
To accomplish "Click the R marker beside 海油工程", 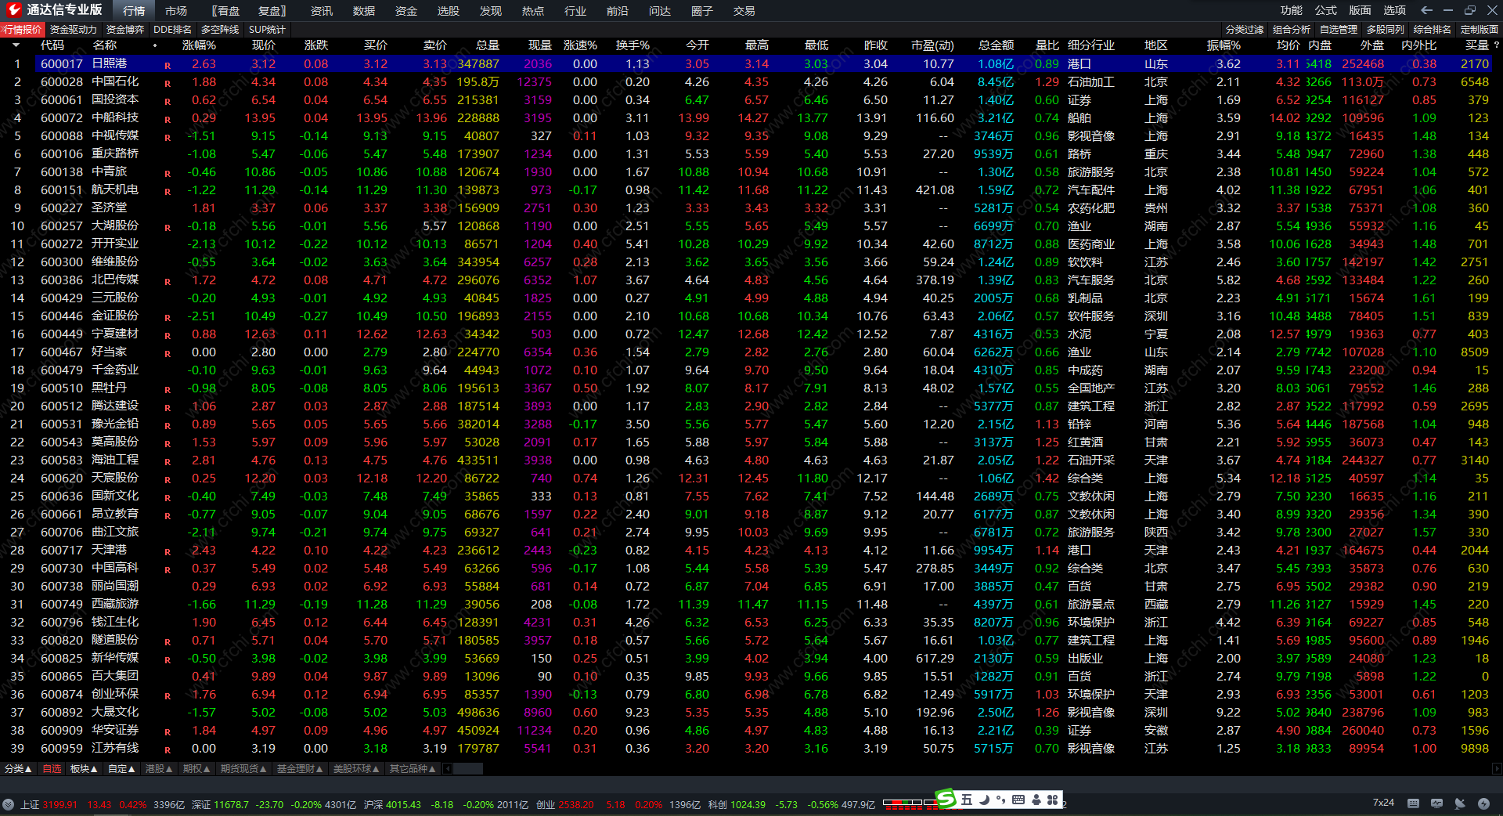I will (168, 461).
